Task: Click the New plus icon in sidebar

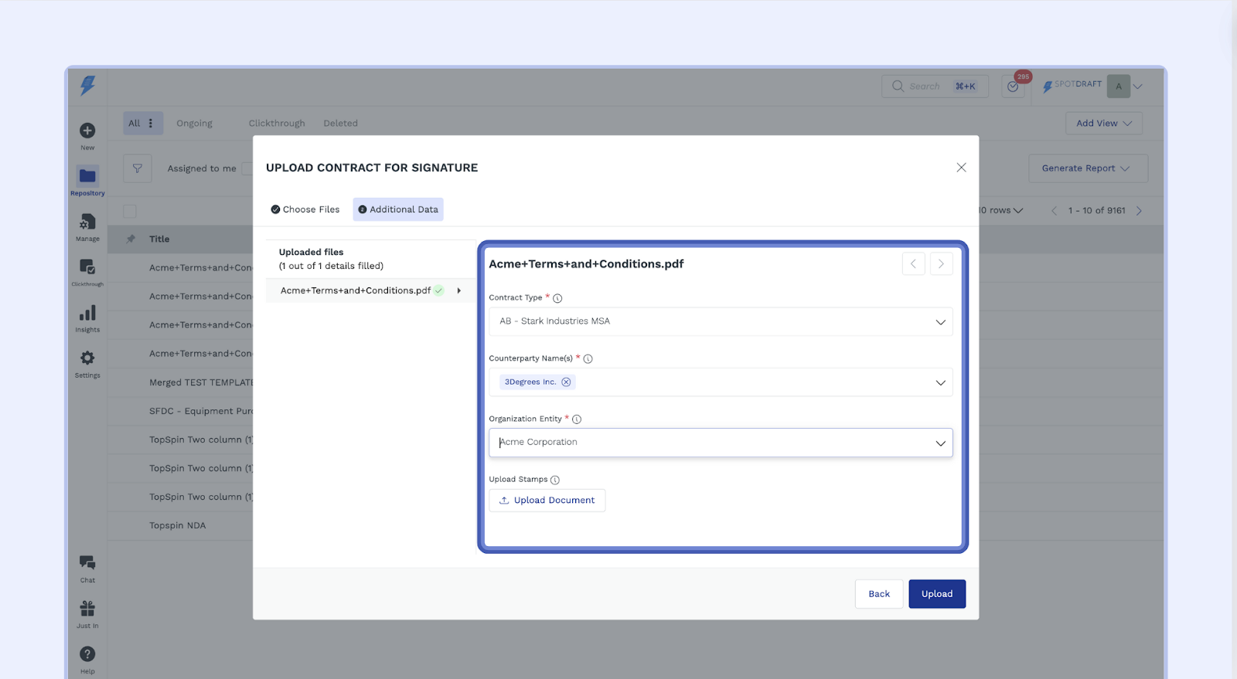Action: coord(87,131)
